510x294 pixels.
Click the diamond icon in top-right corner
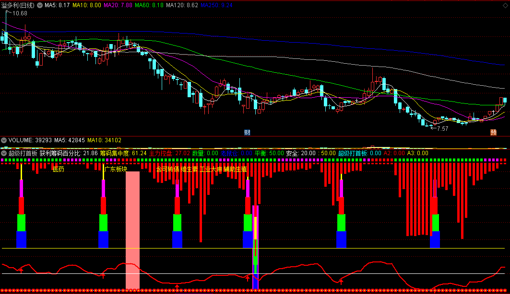click(506, 5)
